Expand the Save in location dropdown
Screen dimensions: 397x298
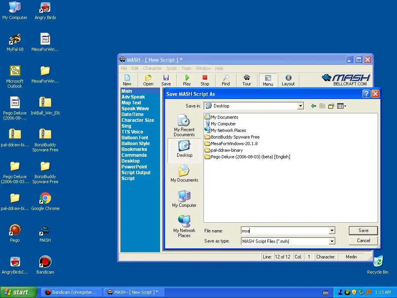click(300, 106)
